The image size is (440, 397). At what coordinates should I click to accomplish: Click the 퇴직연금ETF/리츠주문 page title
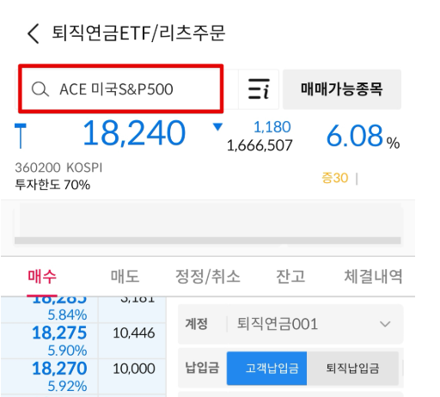[x=138, y=34]
